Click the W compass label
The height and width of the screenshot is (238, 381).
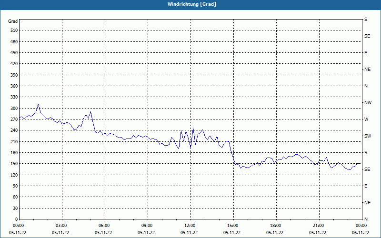tap(366, 119)
